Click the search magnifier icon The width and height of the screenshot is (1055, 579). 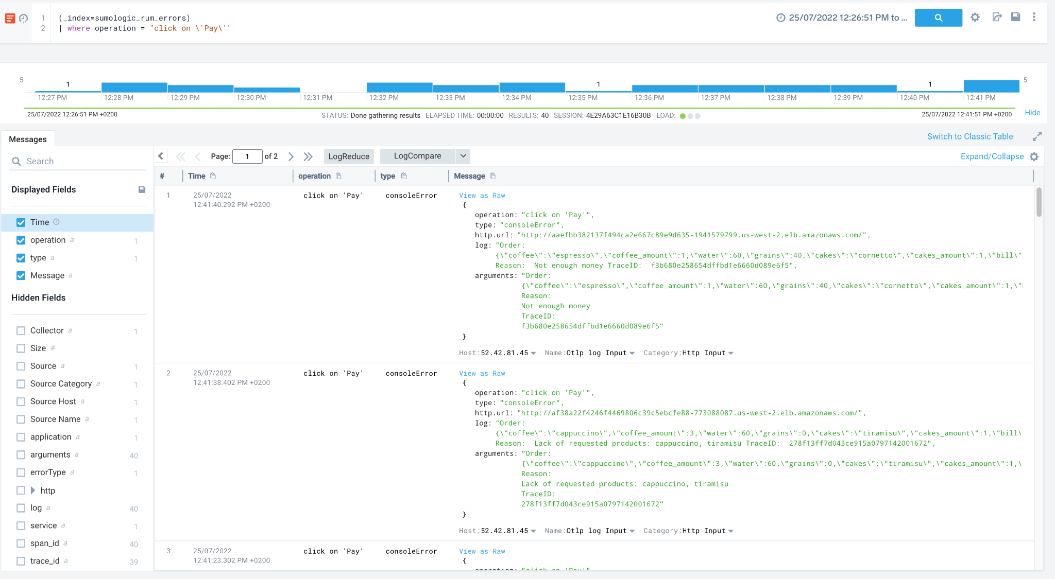point(939,17)
